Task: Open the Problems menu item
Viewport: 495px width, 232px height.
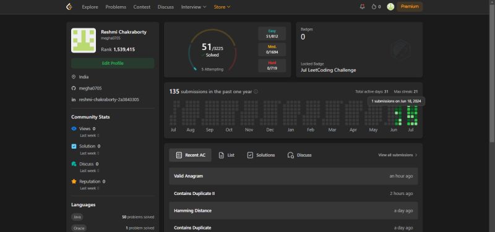Action: click(116, 7)
